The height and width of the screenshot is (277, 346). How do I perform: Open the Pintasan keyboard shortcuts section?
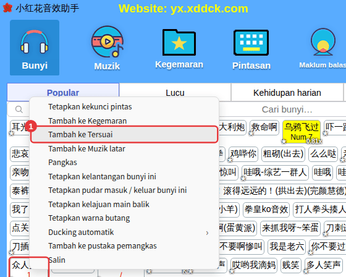click(x=251, y=49)
